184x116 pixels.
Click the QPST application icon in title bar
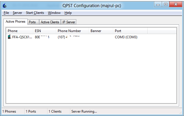point(5,6)
